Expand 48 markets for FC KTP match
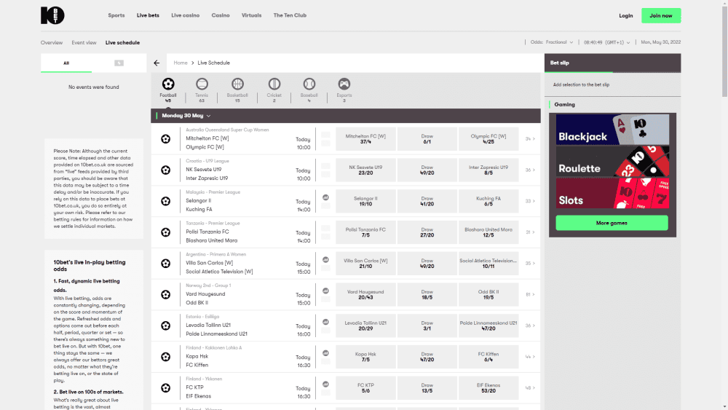Image resolution: width=728 pixels, height=410 pixels. pos(530,387)
